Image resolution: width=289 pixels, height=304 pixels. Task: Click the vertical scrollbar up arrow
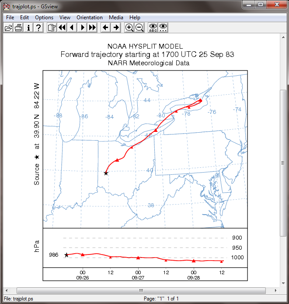(x=283, y=37)
